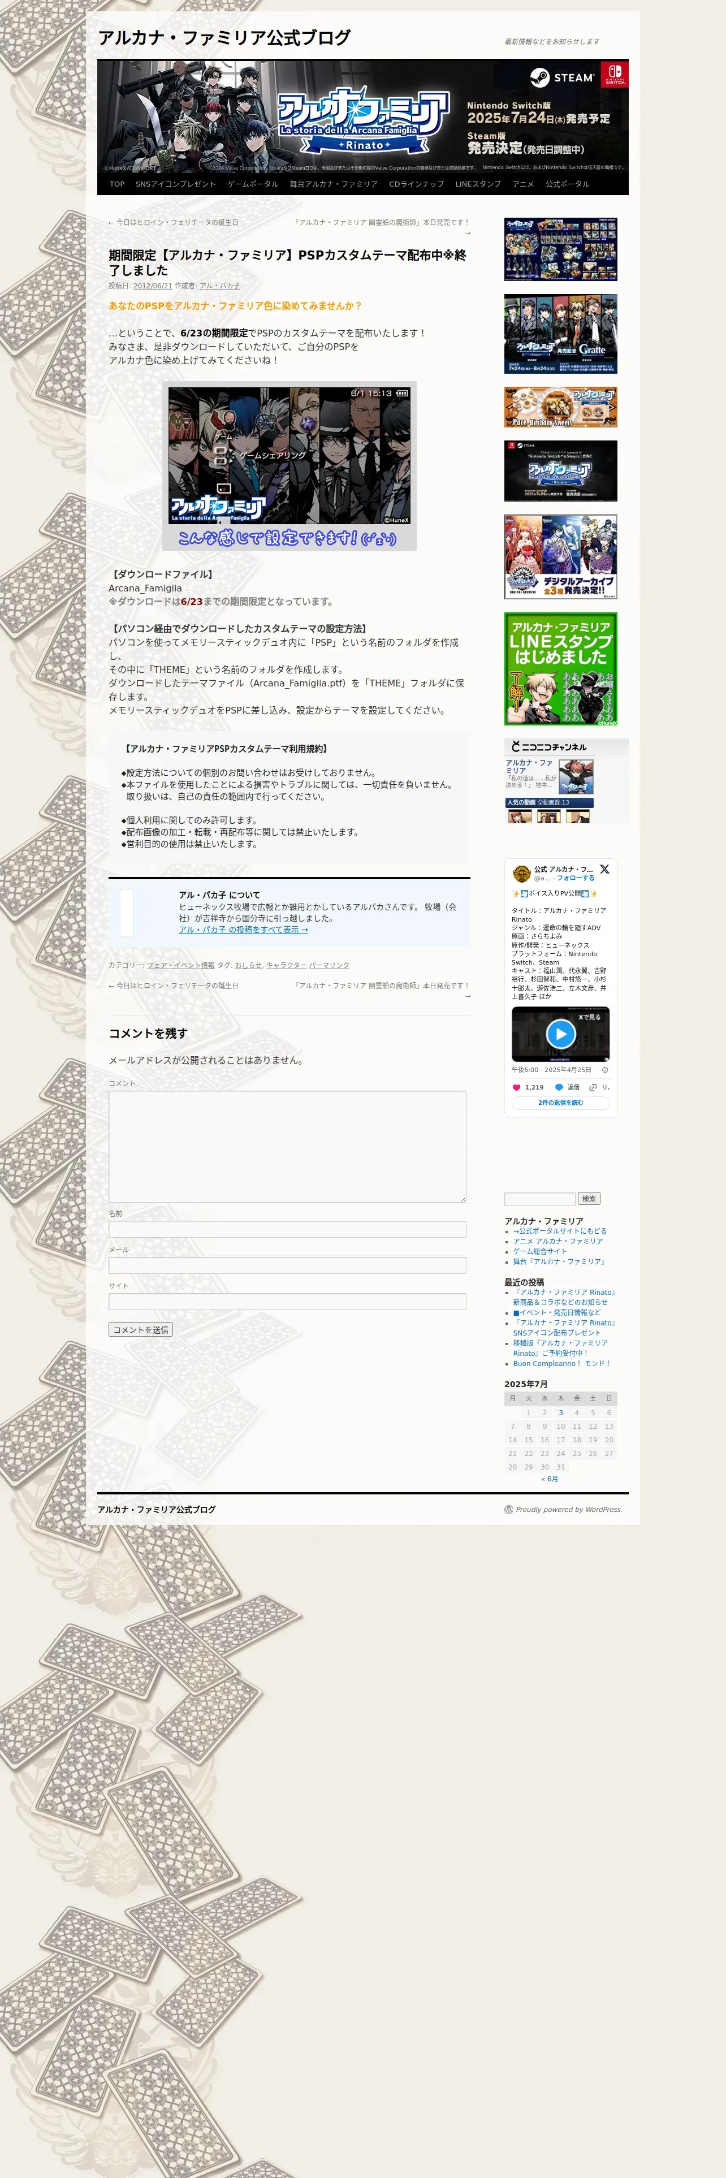726x2178 pixels.
Task: Open SNSアイコンプレゼント menu item
Action: pos(176,183)
